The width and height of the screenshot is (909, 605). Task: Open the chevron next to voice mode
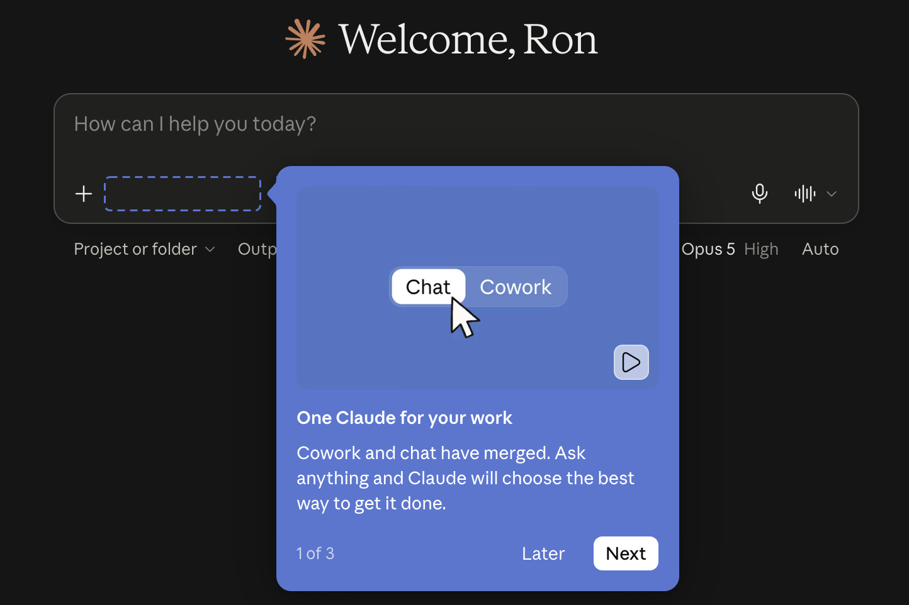coord(832,194)
